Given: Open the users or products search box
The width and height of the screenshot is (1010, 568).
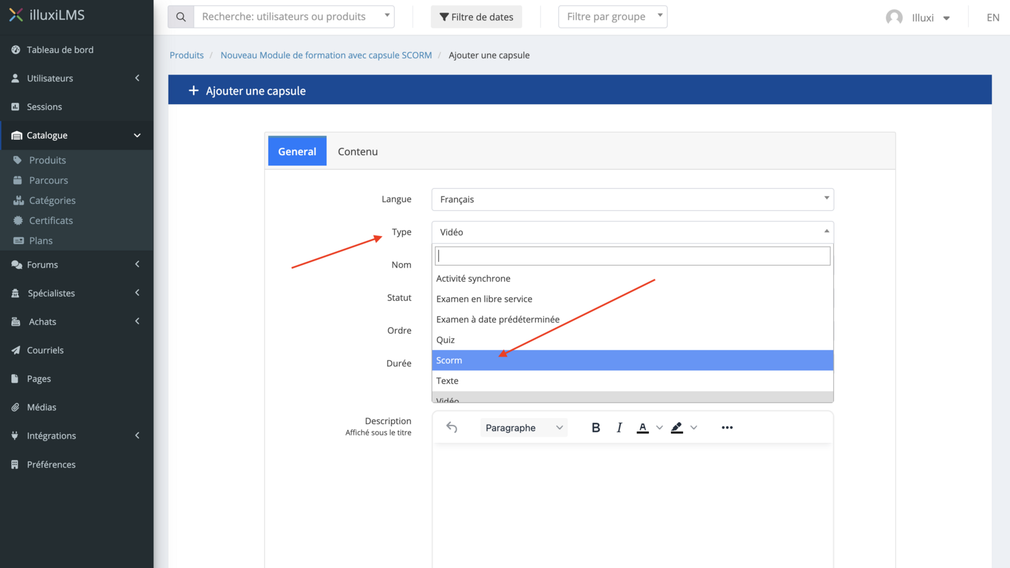Looking at the screenshot, I should [294, 17].
